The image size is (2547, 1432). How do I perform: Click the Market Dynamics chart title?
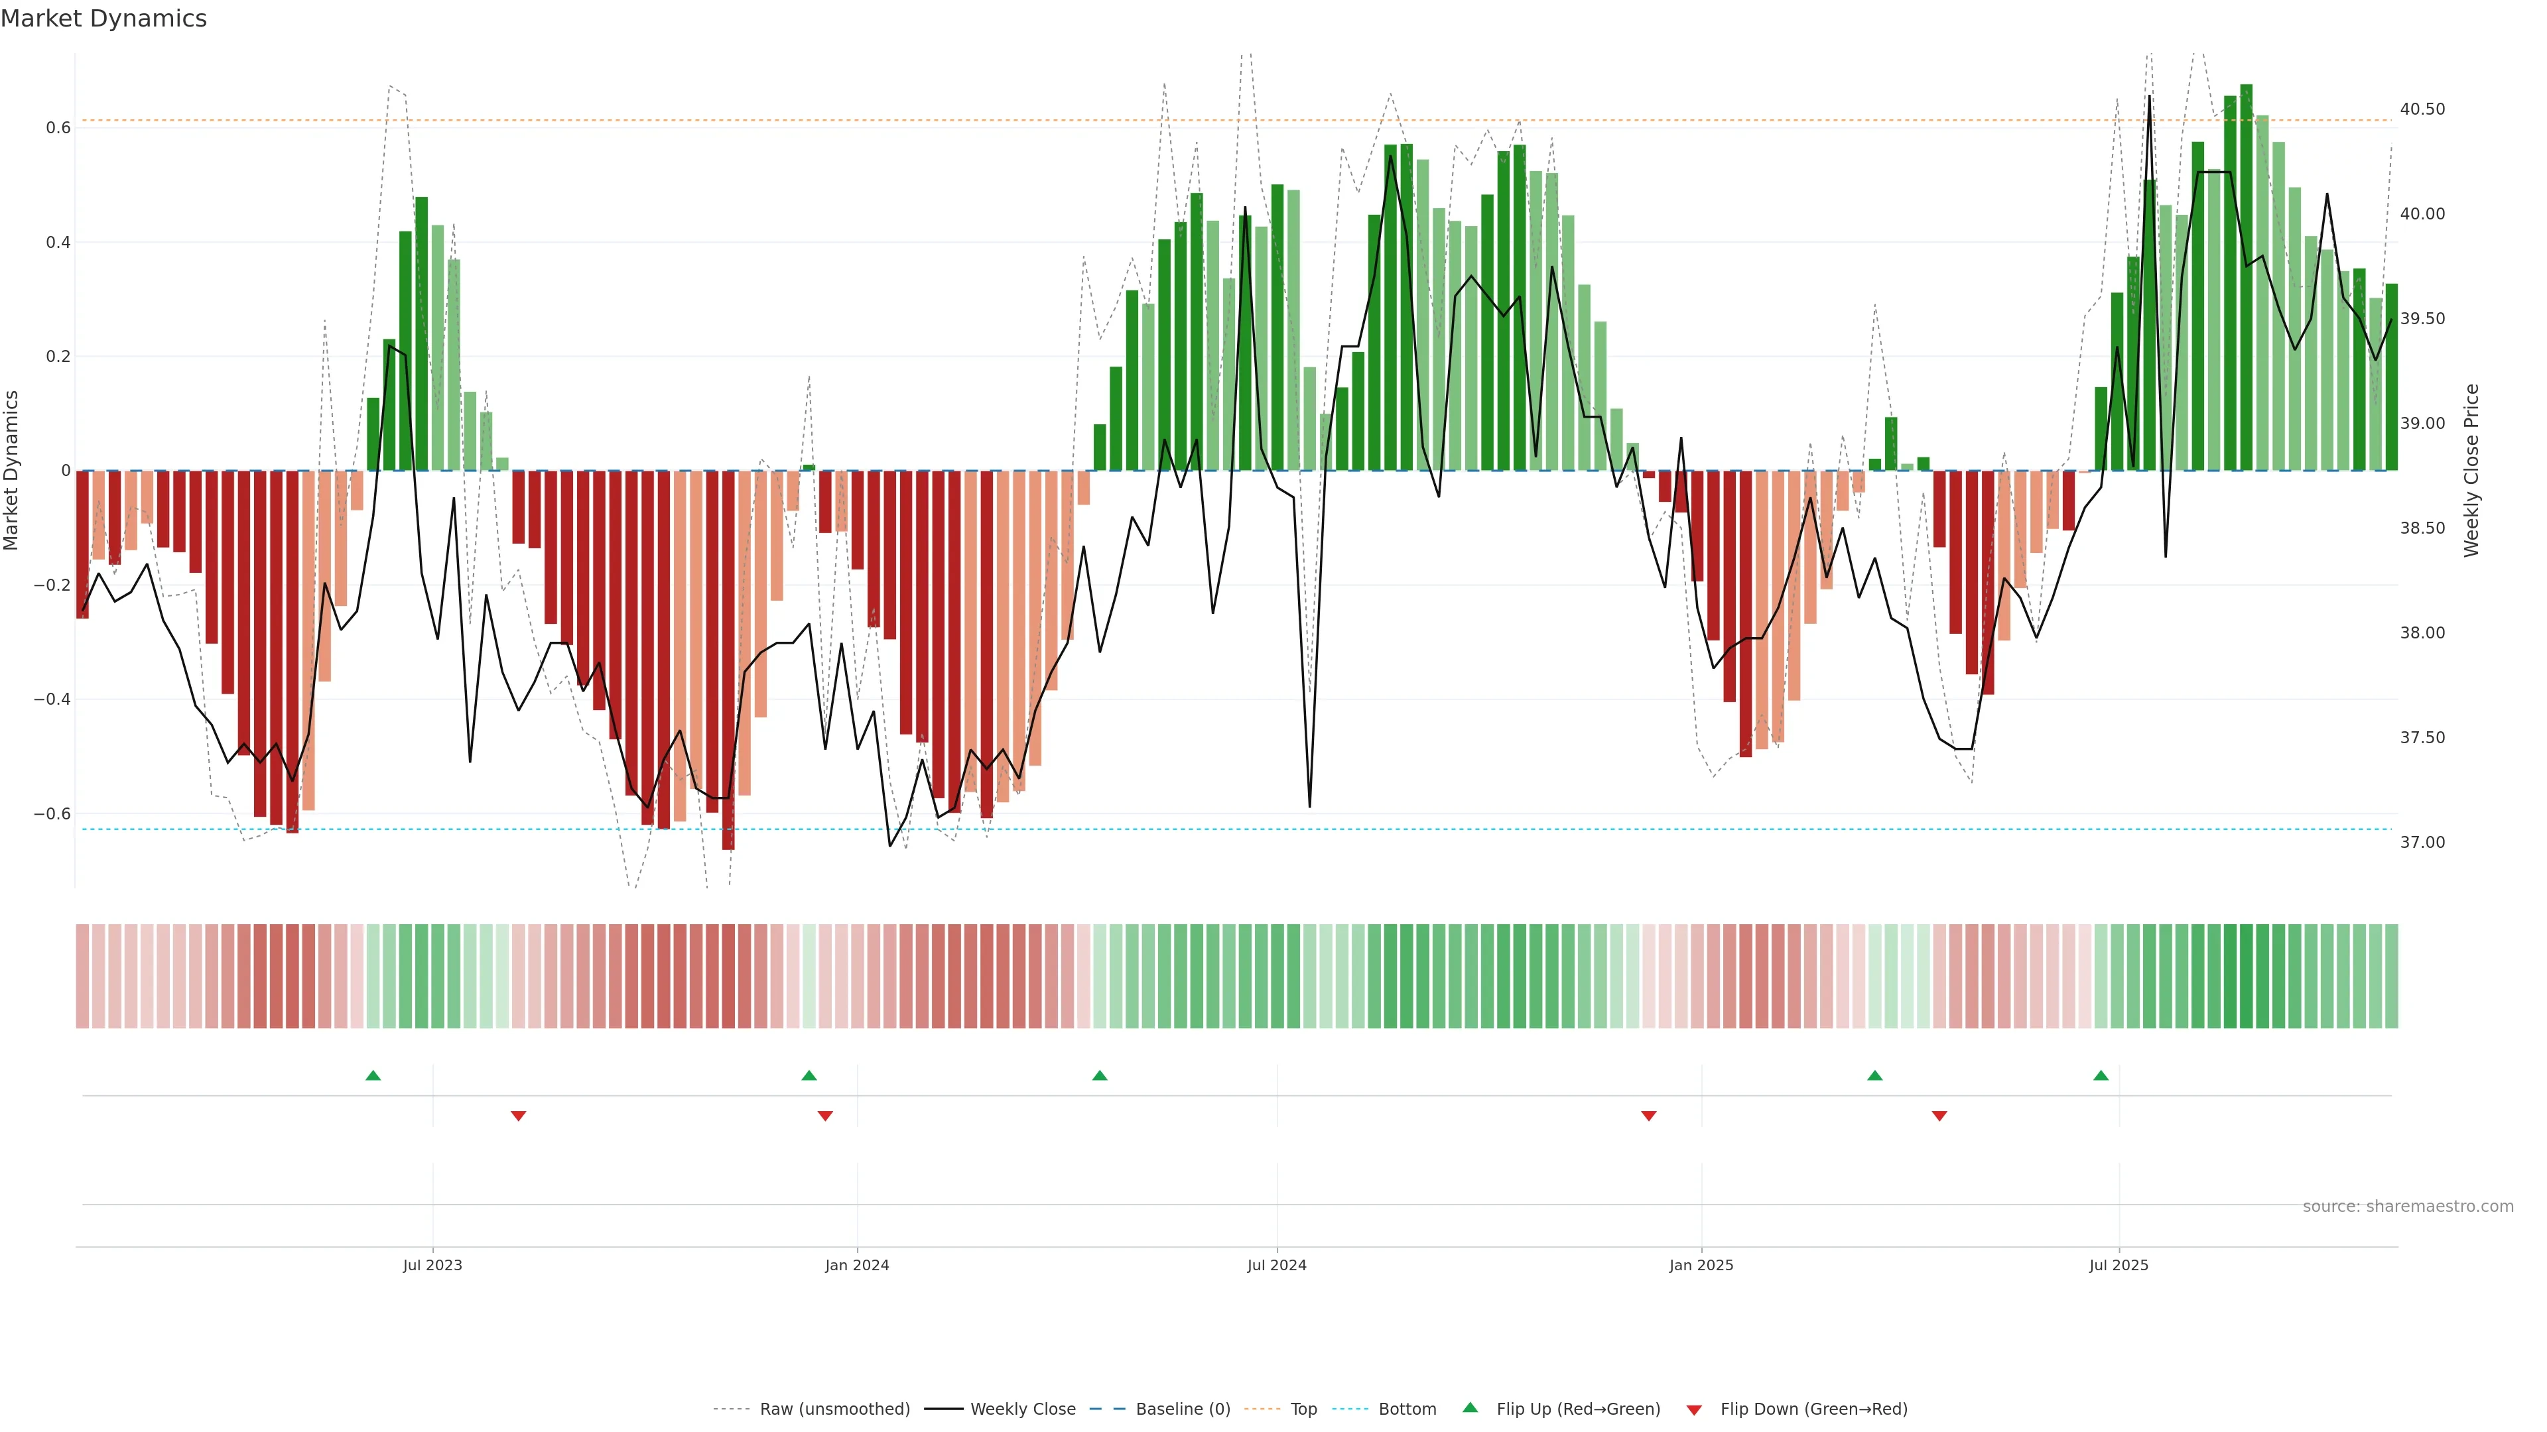(104, 19)
